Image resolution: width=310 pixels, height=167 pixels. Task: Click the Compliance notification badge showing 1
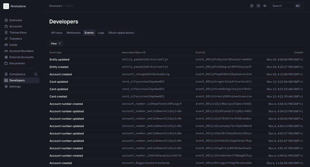35,74
